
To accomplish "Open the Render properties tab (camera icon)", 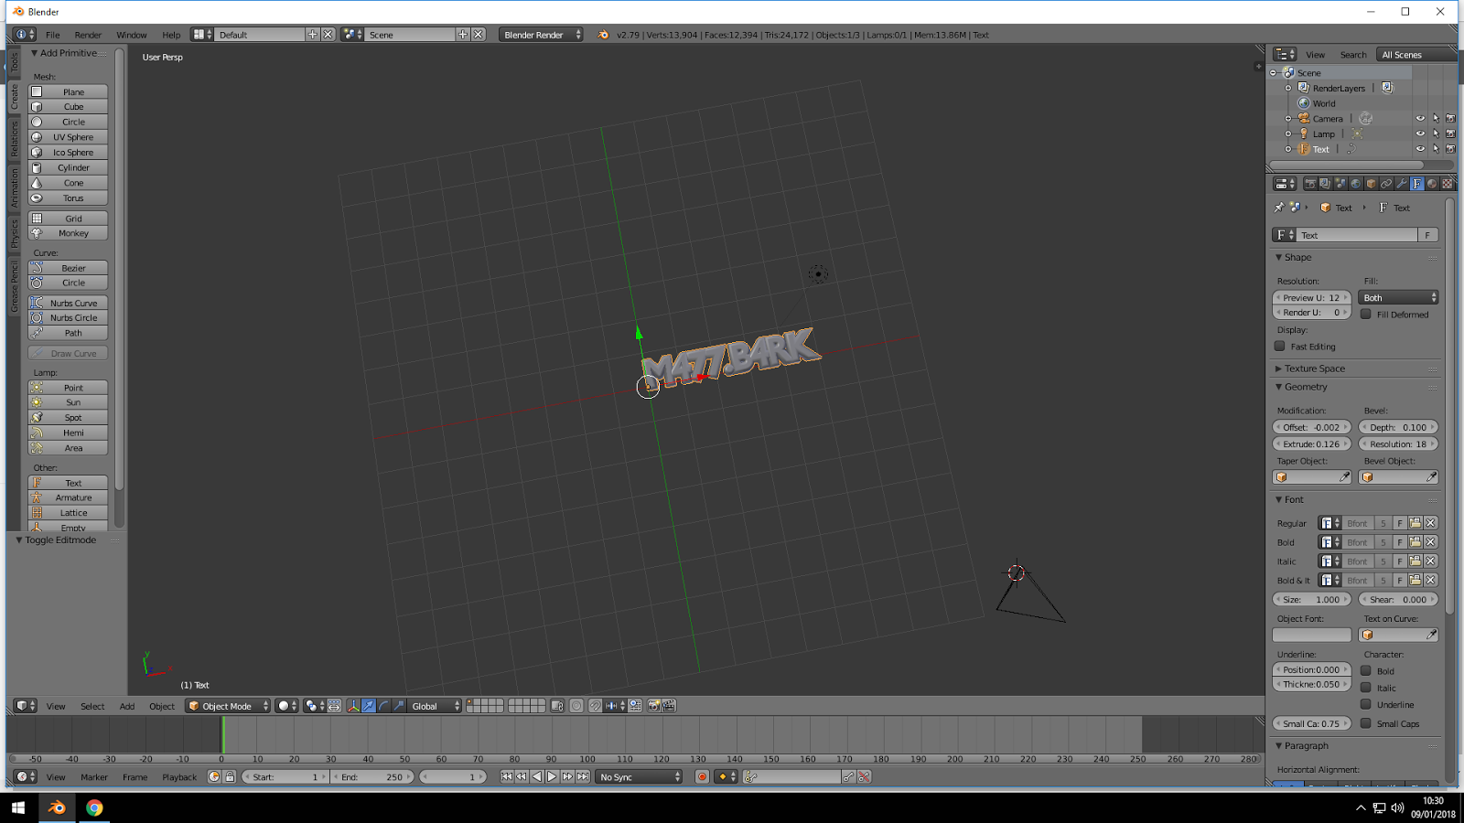I will 1311,183.
